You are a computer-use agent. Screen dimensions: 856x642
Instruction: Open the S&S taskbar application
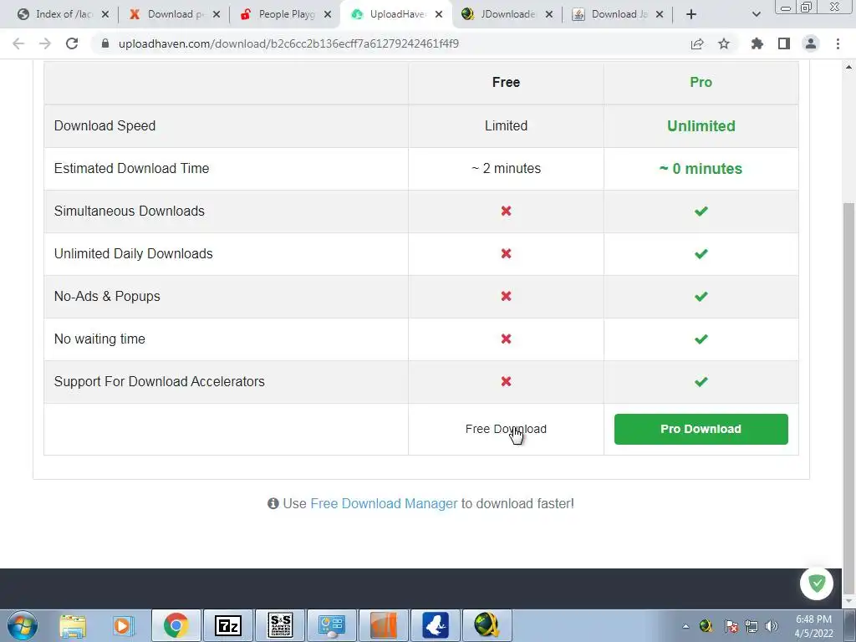(281, 625)
